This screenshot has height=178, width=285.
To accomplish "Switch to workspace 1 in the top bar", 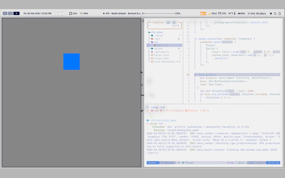I will point(5,14).
